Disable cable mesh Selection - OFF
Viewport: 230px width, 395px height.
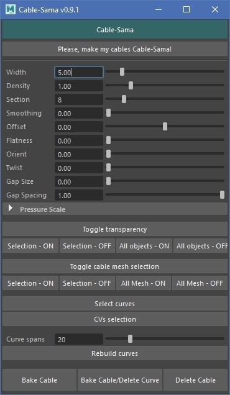[x=87, y=283]
